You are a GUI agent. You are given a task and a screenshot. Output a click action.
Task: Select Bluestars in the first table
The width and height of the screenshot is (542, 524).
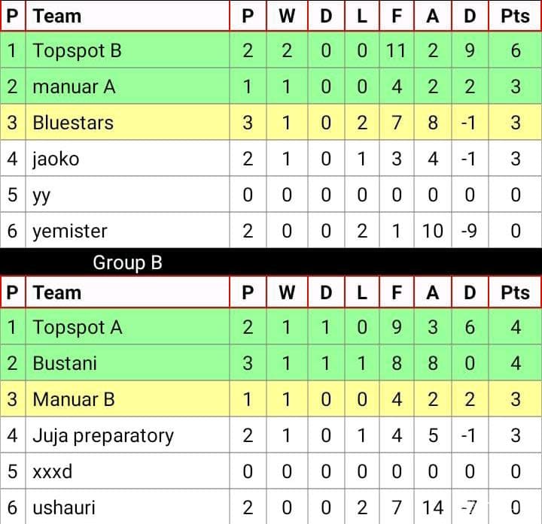(73, 123)
